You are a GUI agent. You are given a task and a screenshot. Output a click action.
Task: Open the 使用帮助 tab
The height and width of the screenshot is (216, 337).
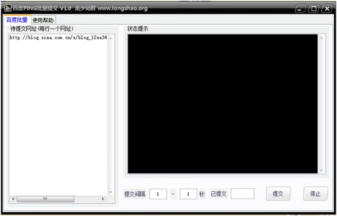click(x=43, y=20)
